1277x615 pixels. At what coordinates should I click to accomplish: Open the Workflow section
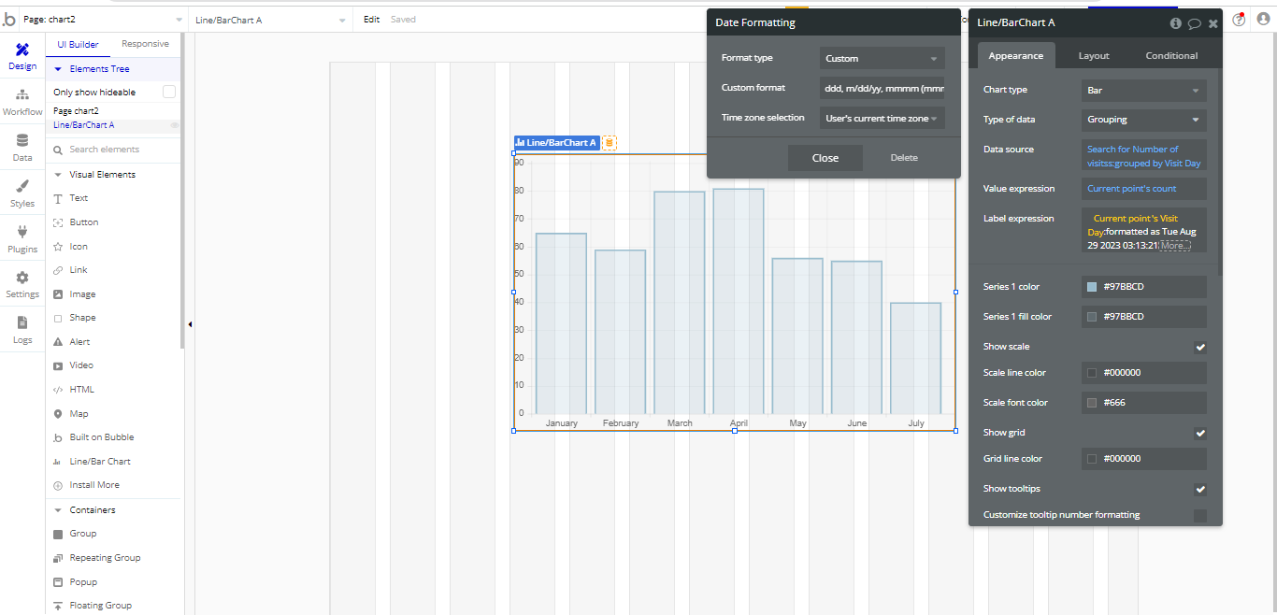(x=22, y=103)
